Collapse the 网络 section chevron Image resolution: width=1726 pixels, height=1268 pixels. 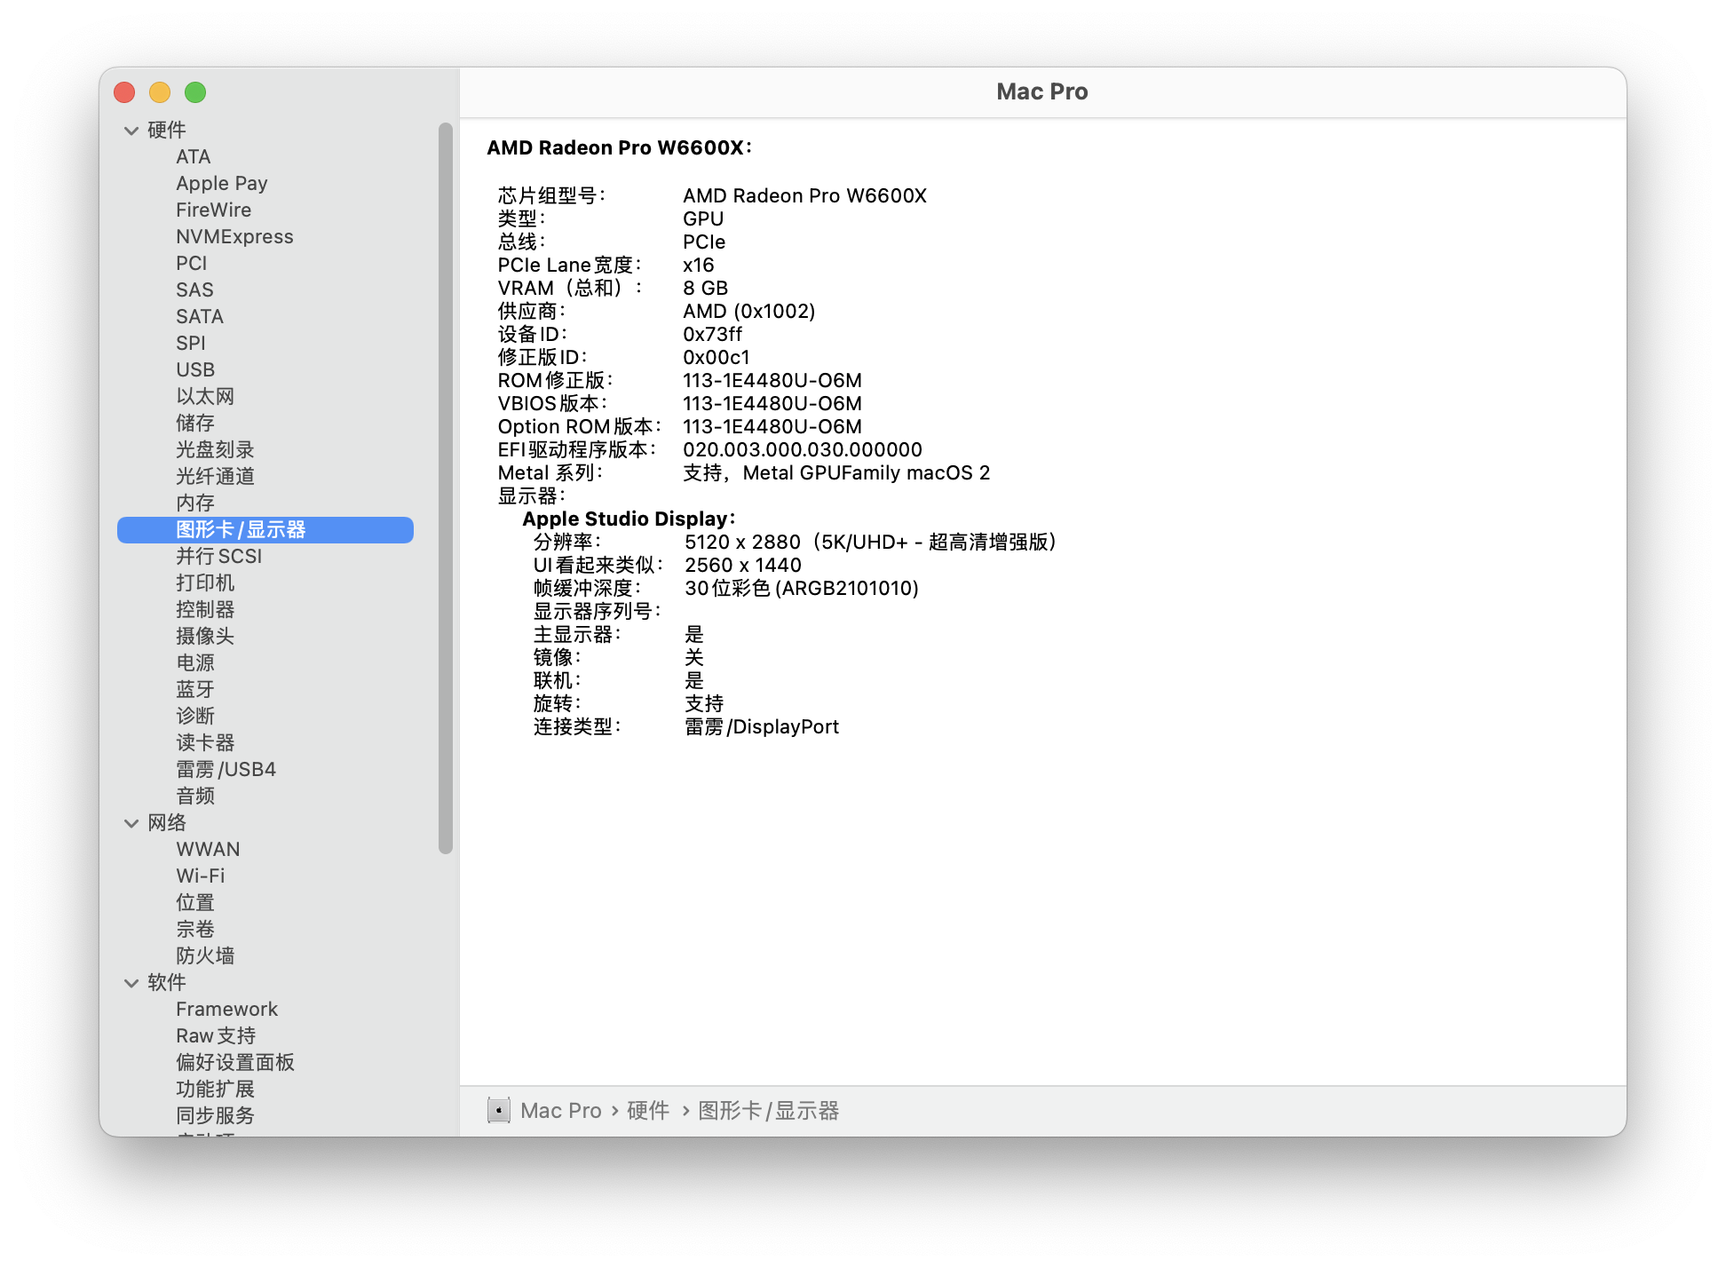(131, 823)
